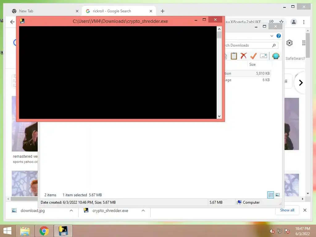Click the paste clipboard icon in Explorer
This screenshot has width=316, height=237.
pyautogui.click(x=234, y=56)
